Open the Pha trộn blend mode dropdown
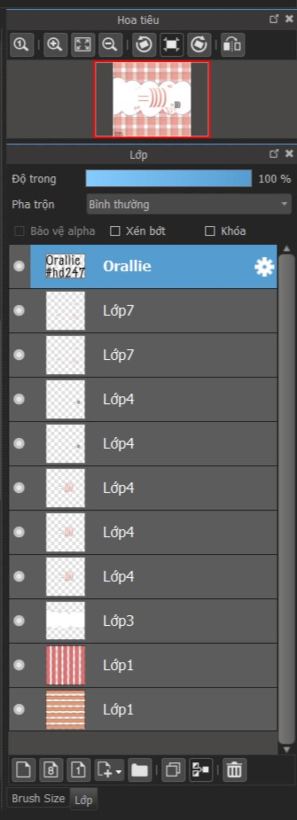 click(189, 204)
